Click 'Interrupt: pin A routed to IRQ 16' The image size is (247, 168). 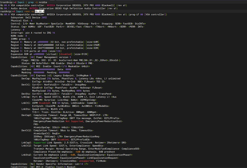pos(33,33)
